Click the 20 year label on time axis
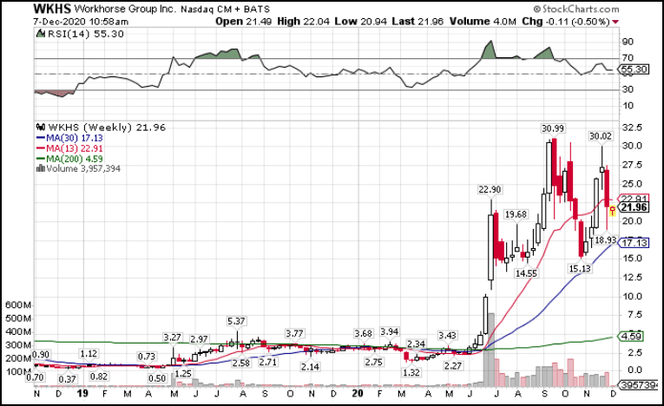 [358, 393]
